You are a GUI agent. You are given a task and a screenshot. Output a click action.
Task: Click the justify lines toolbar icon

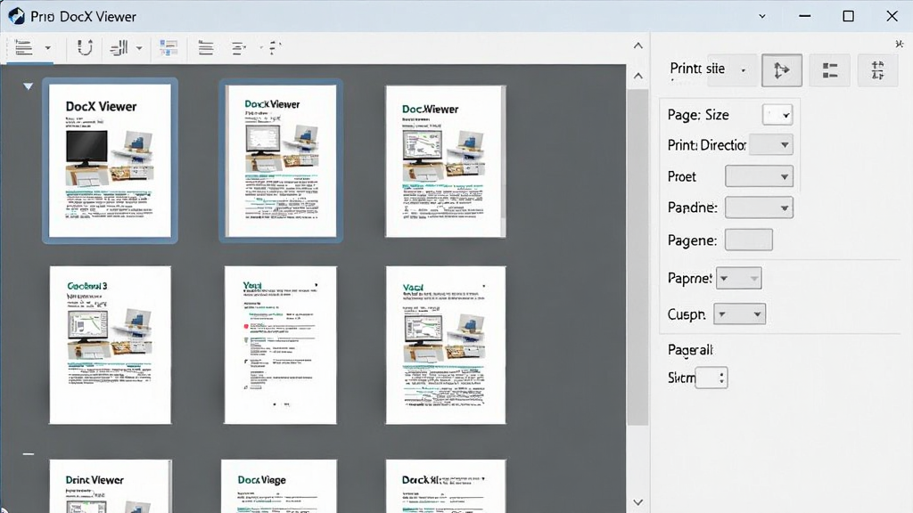(x=206, y=48)
